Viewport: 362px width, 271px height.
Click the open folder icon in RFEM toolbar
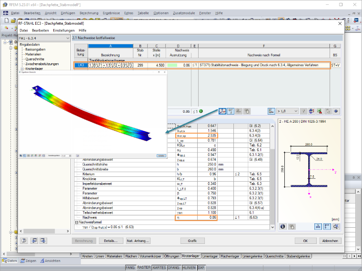pyautogui.click(x=13, y=20)
